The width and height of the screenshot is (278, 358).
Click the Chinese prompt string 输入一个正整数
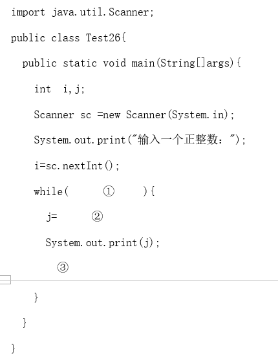click(x=178, y=140)
